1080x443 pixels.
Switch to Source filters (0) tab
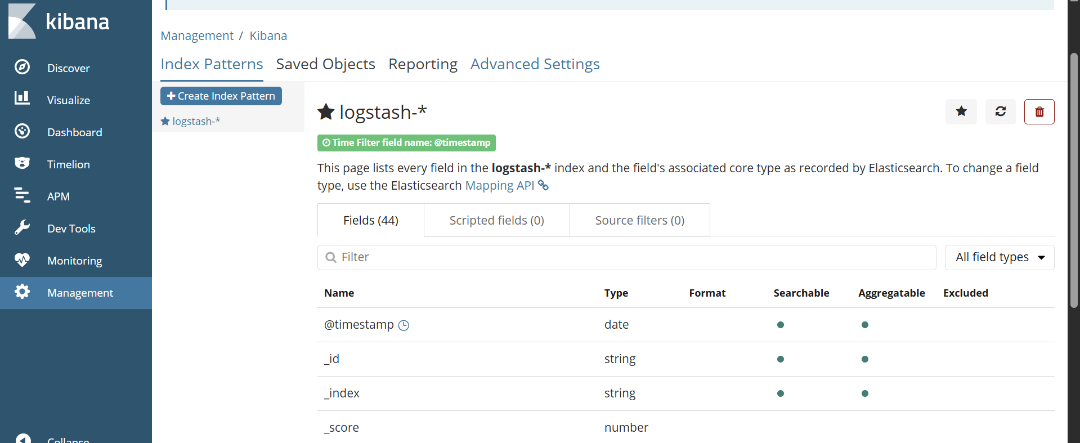tap(639, 221)
